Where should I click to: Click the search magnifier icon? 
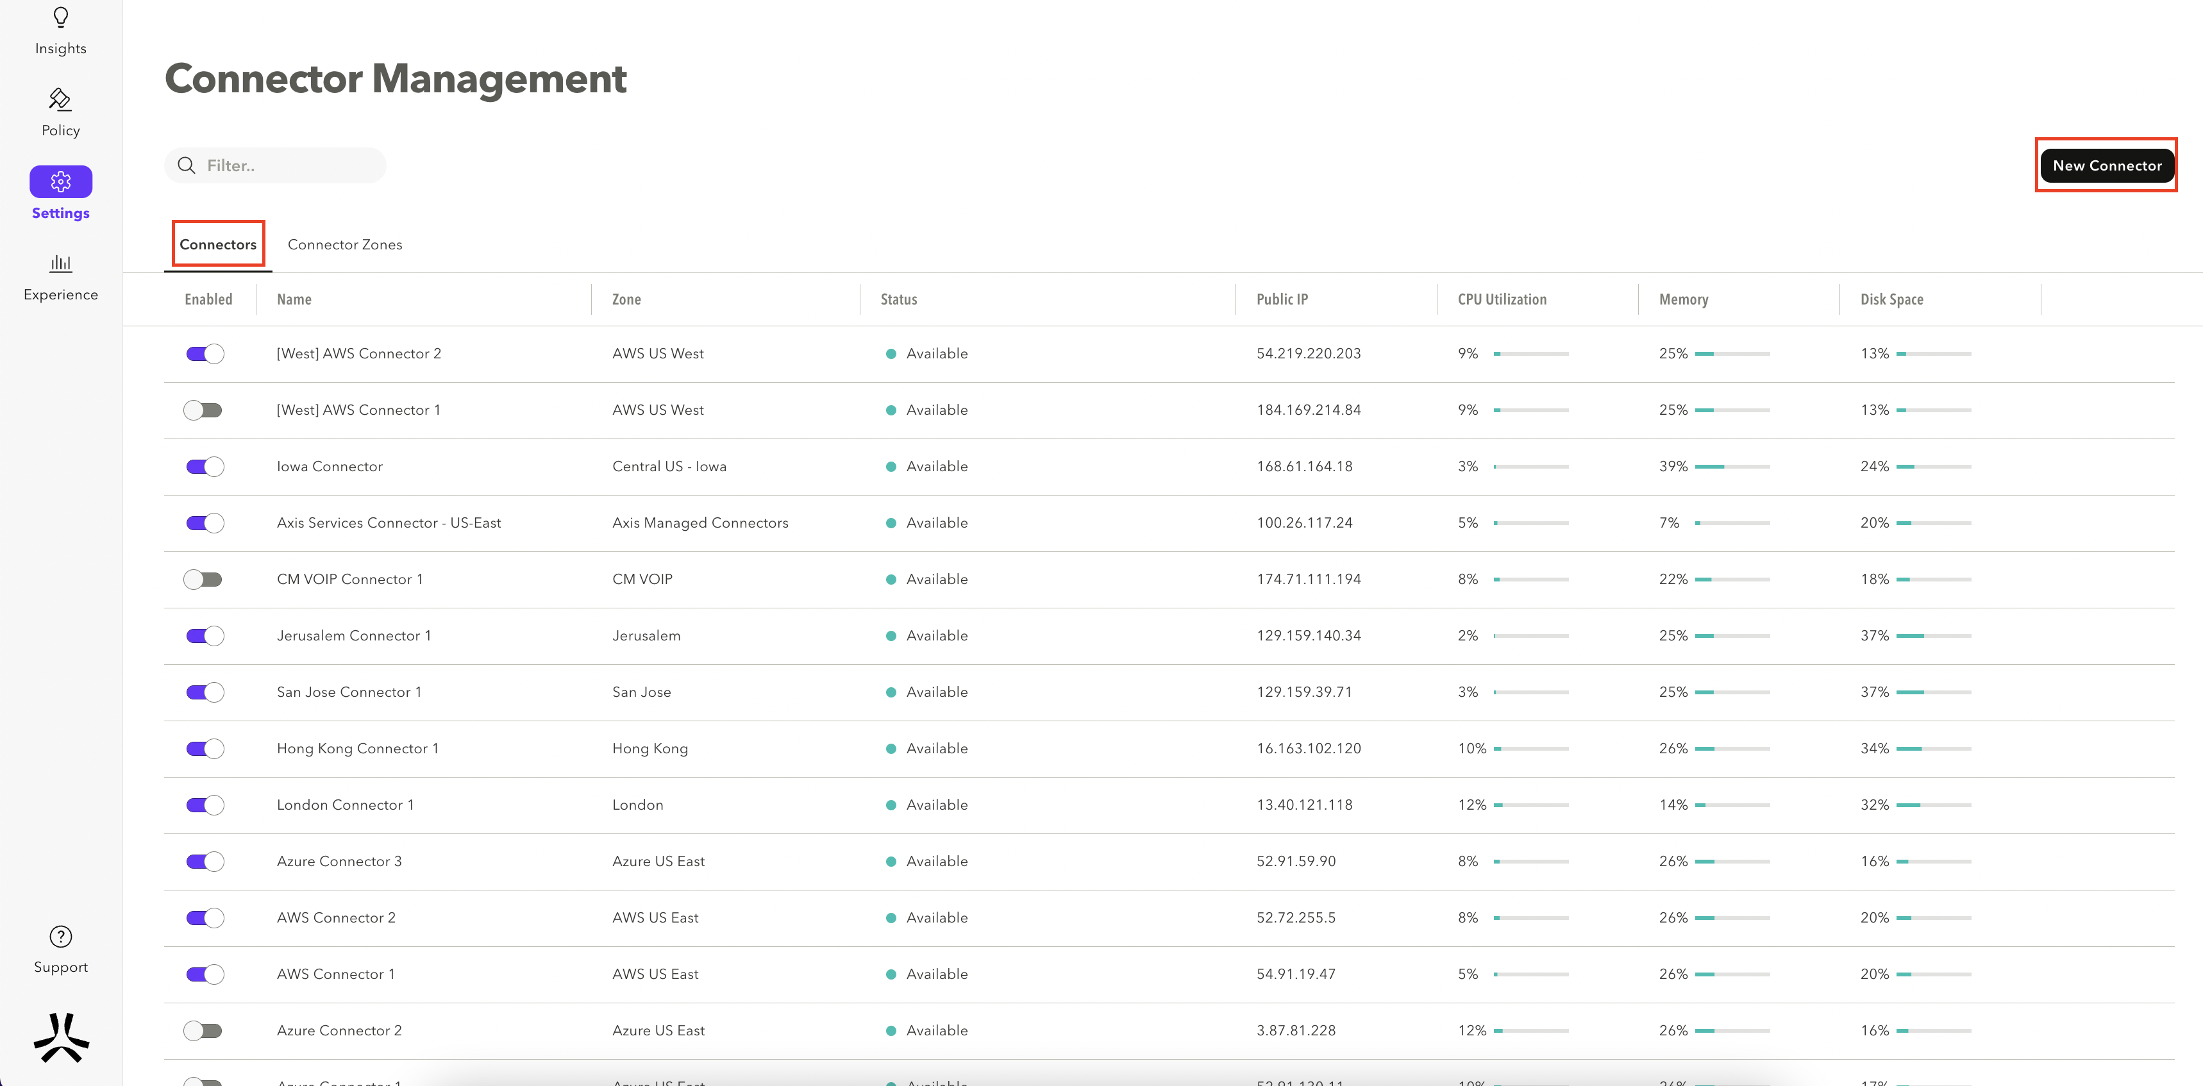[x=187, y=165]
